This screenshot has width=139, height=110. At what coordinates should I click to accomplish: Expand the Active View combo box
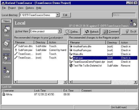click(60, 31)
